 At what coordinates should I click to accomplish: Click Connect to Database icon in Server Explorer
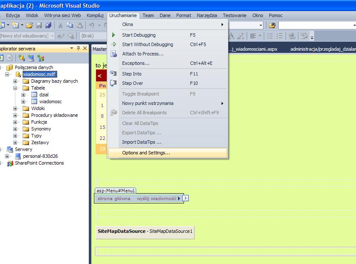22,58
